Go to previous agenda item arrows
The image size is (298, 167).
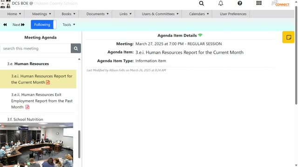tap(5, 25)
